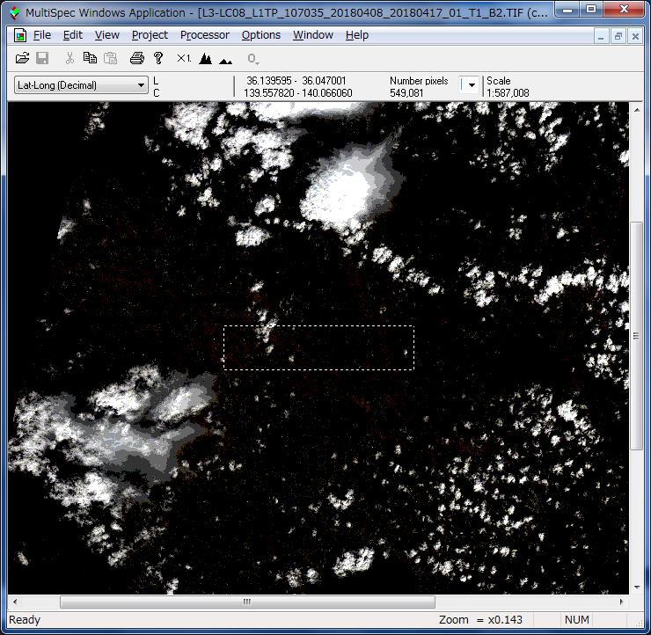Image resolution: width=651 pixels, height=635 pixels.
Task: Click the MultiSpec title bar app icon
Action: point(15,13)
